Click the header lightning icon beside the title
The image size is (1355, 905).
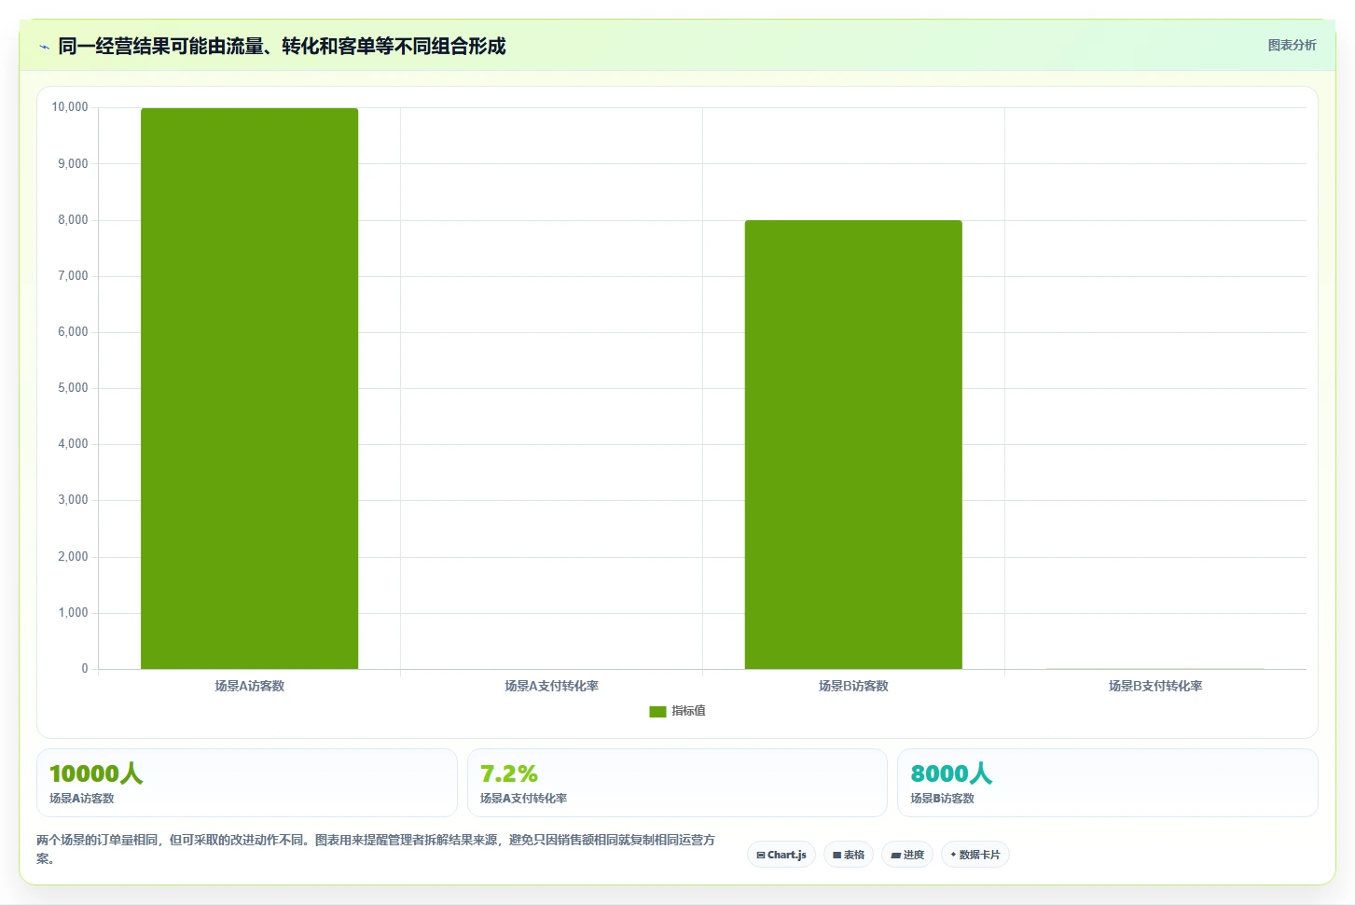click(x=44, y=47)
